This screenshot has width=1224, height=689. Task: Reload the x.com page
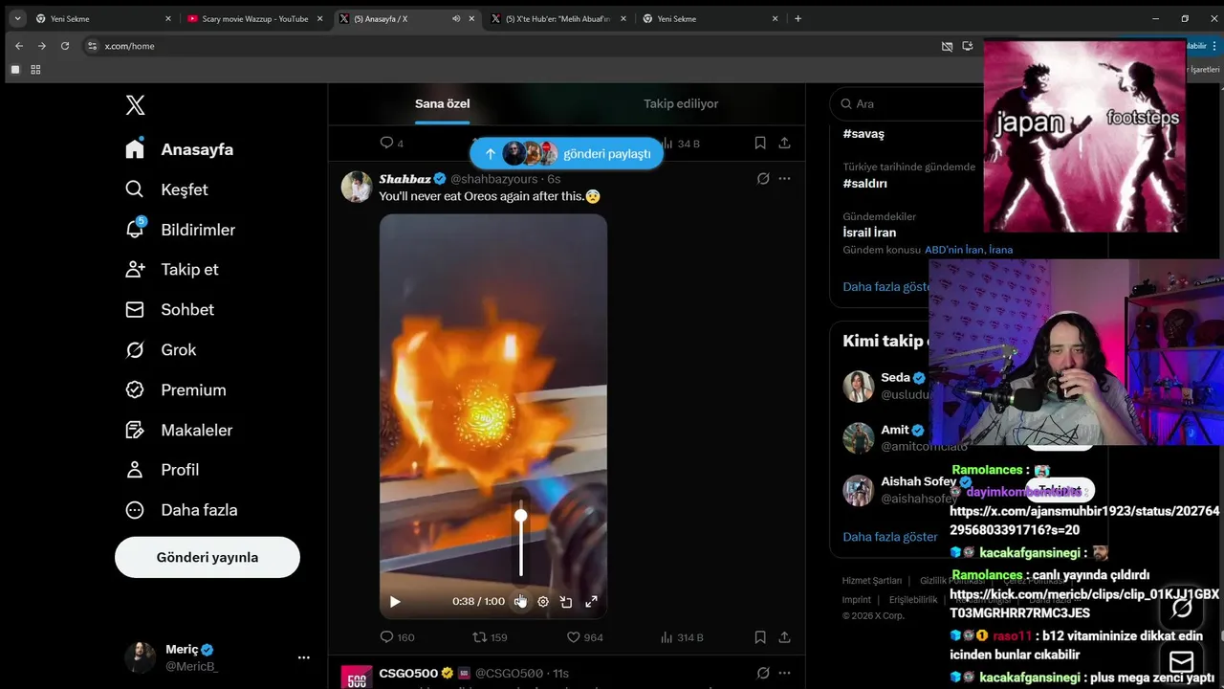(x=65, y=46)
